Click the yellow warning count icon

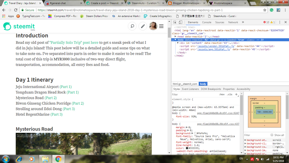271,22
